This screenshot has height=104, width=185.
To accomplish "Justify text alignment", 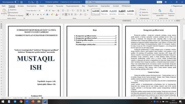I will (x=72, y=14).
